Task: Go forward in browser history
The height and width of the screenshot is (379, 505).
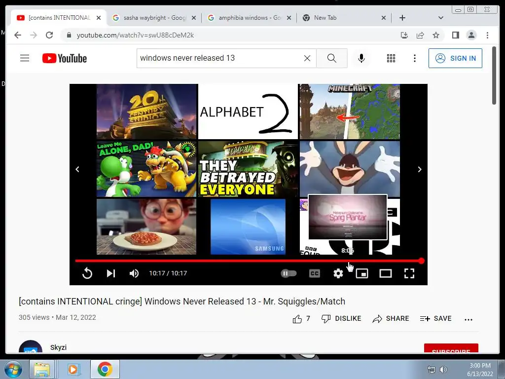Action: 34,35
